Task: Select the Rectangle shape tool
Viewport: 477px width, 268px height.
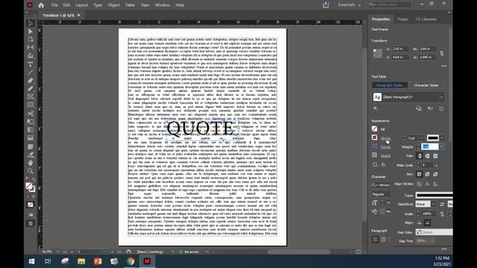Action: click(x=30, y=105)
